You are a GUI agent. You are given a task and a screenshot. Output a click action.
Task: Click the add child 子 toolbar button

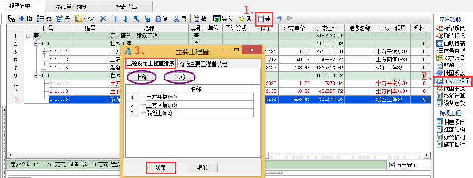[x=63, y=18]
